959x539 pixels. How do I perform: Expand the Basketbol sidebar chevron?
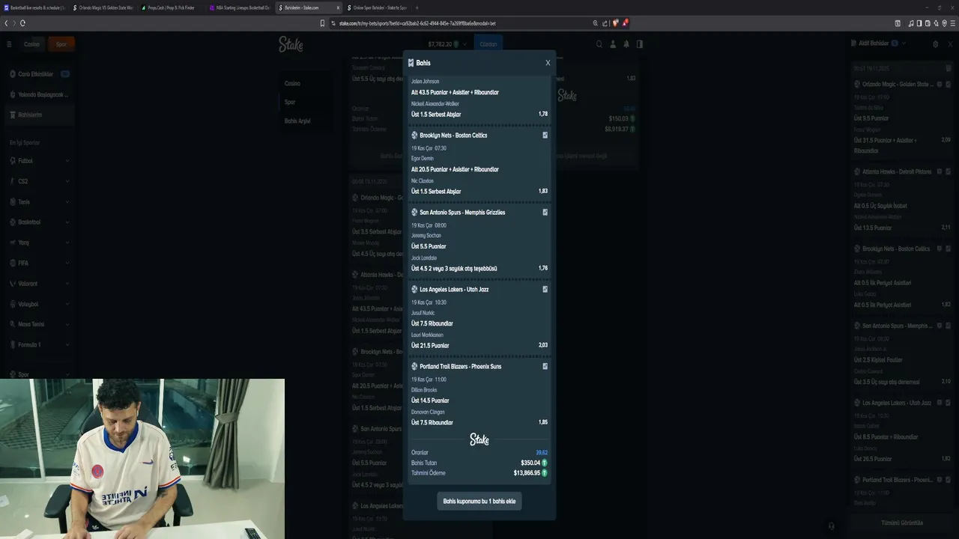point(67,222)
